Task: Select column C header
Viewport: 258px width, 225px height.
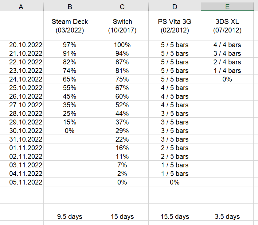Action: click(122, 7)
